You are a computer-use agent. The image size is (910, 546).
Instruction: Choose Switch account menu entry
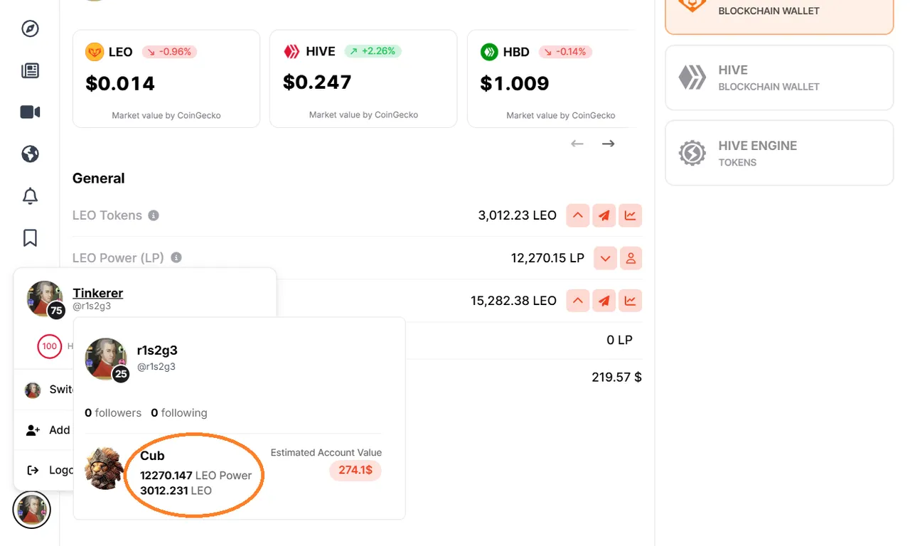click(44, 390)
